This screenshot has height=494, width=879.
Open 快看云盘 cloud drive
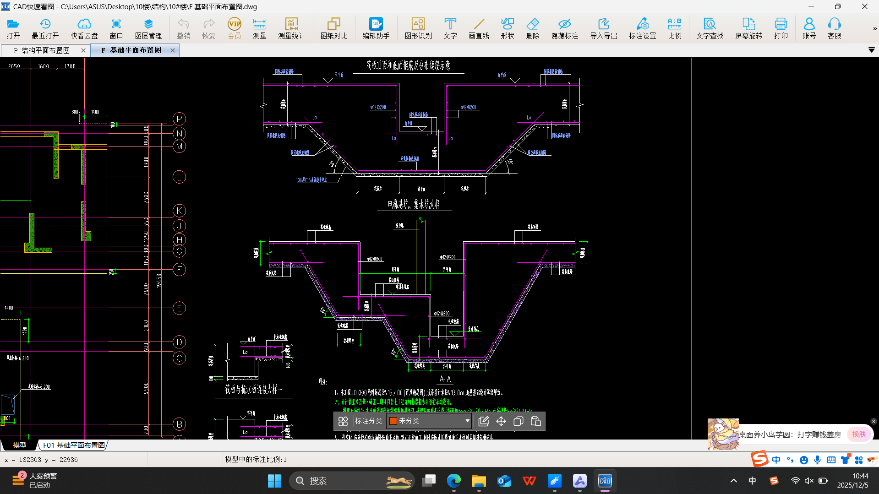point(84,28)
